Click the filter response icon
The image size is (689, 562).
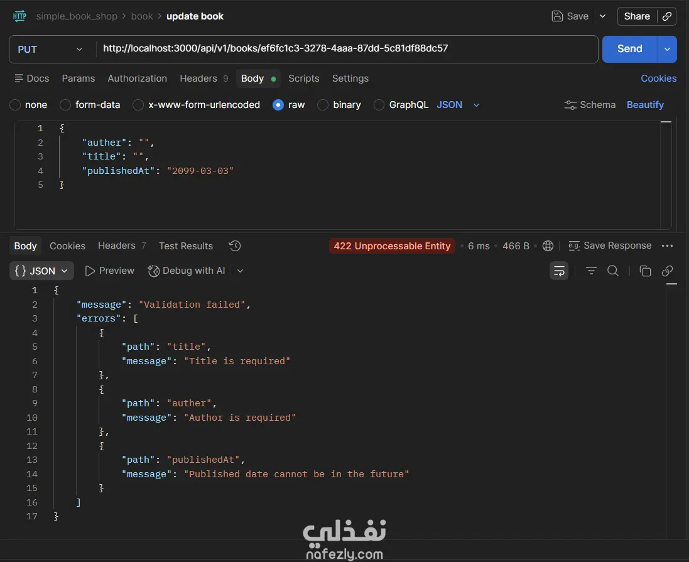click(591, 271)
